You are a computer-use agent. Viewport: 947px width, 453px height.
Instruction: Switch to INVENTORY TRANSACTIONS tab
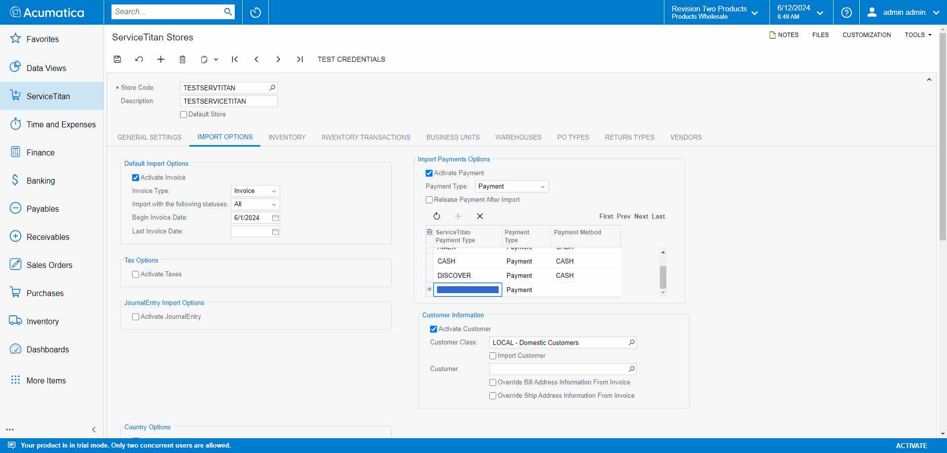click(x=366, y=137)
